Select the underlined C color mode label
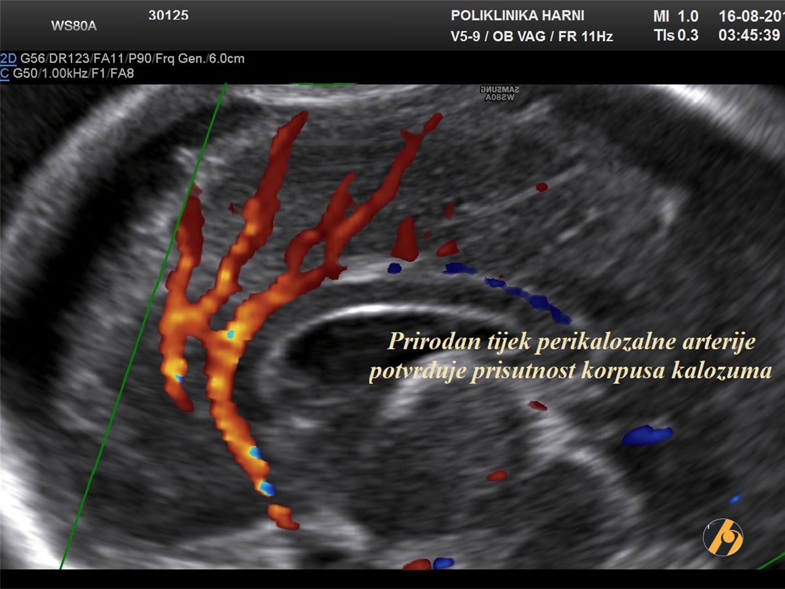 coord(5,74)
